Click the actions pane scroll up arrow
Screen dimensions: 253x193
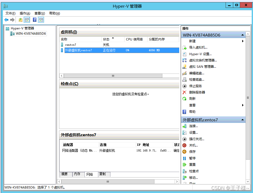[248, 34]
